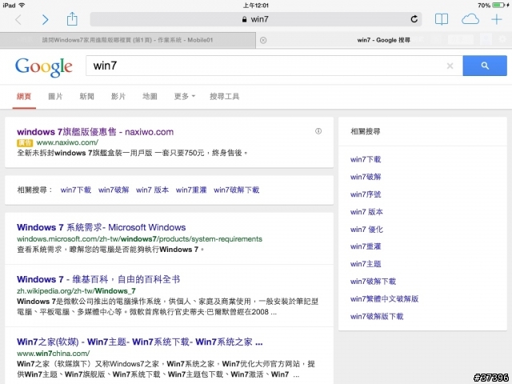Click the zh.wikipedia.org/zh-tw/Windows_7 URL
The height and width of the screenshot is (384, 512).
pyautogui.click(x=76, y=290)
